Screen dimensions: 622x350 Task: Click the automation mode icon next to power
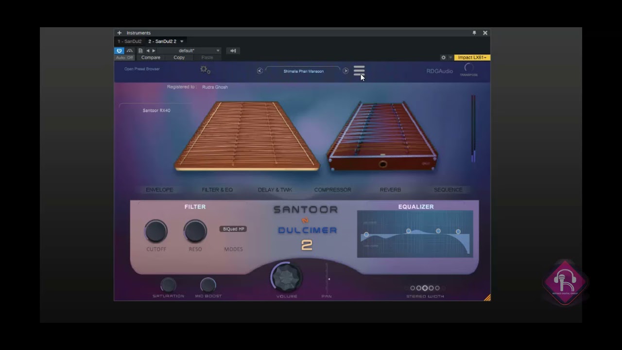point(130,51)
